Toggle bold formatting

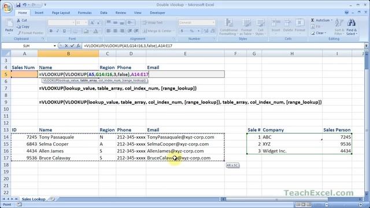[x=51, y=31]
